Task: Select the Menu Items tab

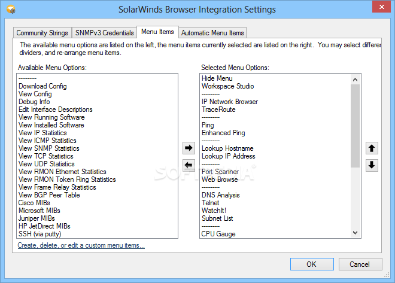Action: tap(157, 32)
